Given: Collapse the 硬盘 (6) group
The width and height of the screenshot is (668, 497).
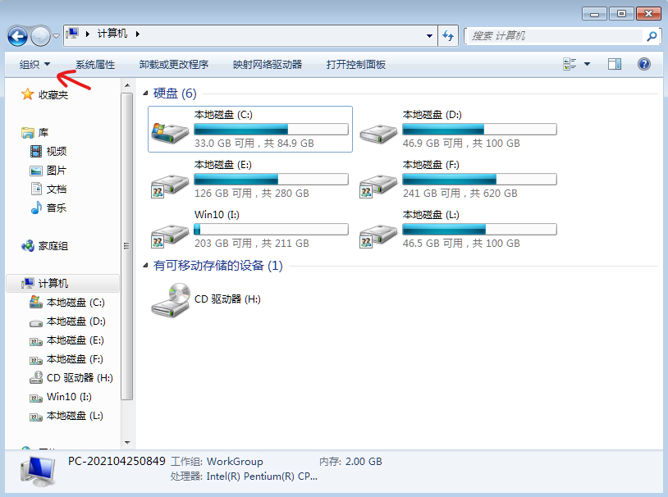Looking at the screenshot, I should (146, 93).
